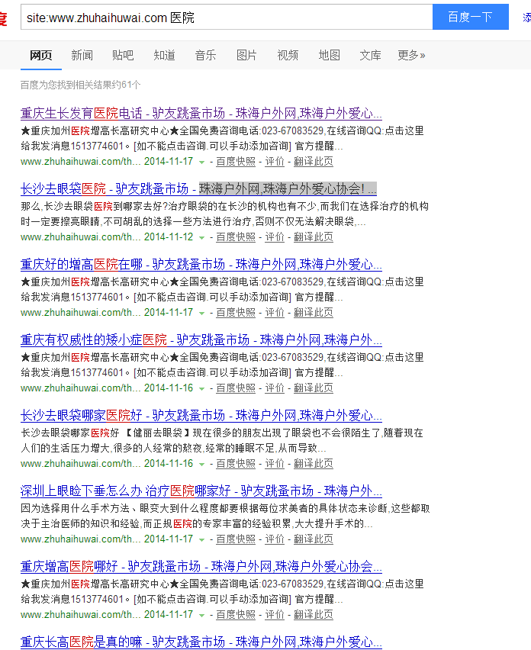531x650 pixels.
Task: Open the 地图 tab
Action: click(x=329, y=55)
